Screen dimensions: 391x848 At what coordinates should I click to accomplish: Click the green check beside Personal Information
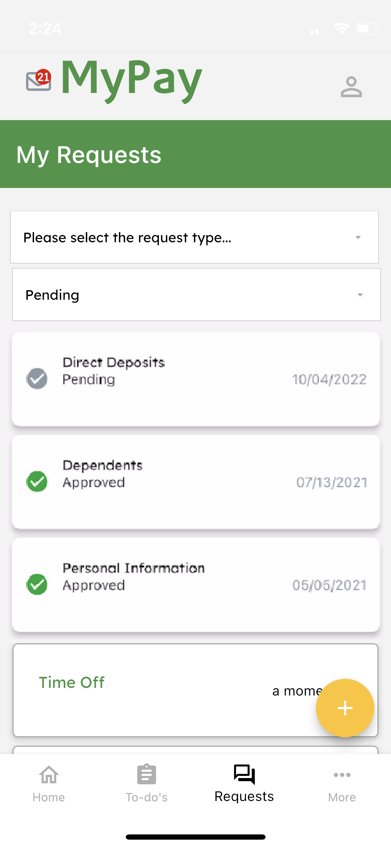tap(37, 584)
